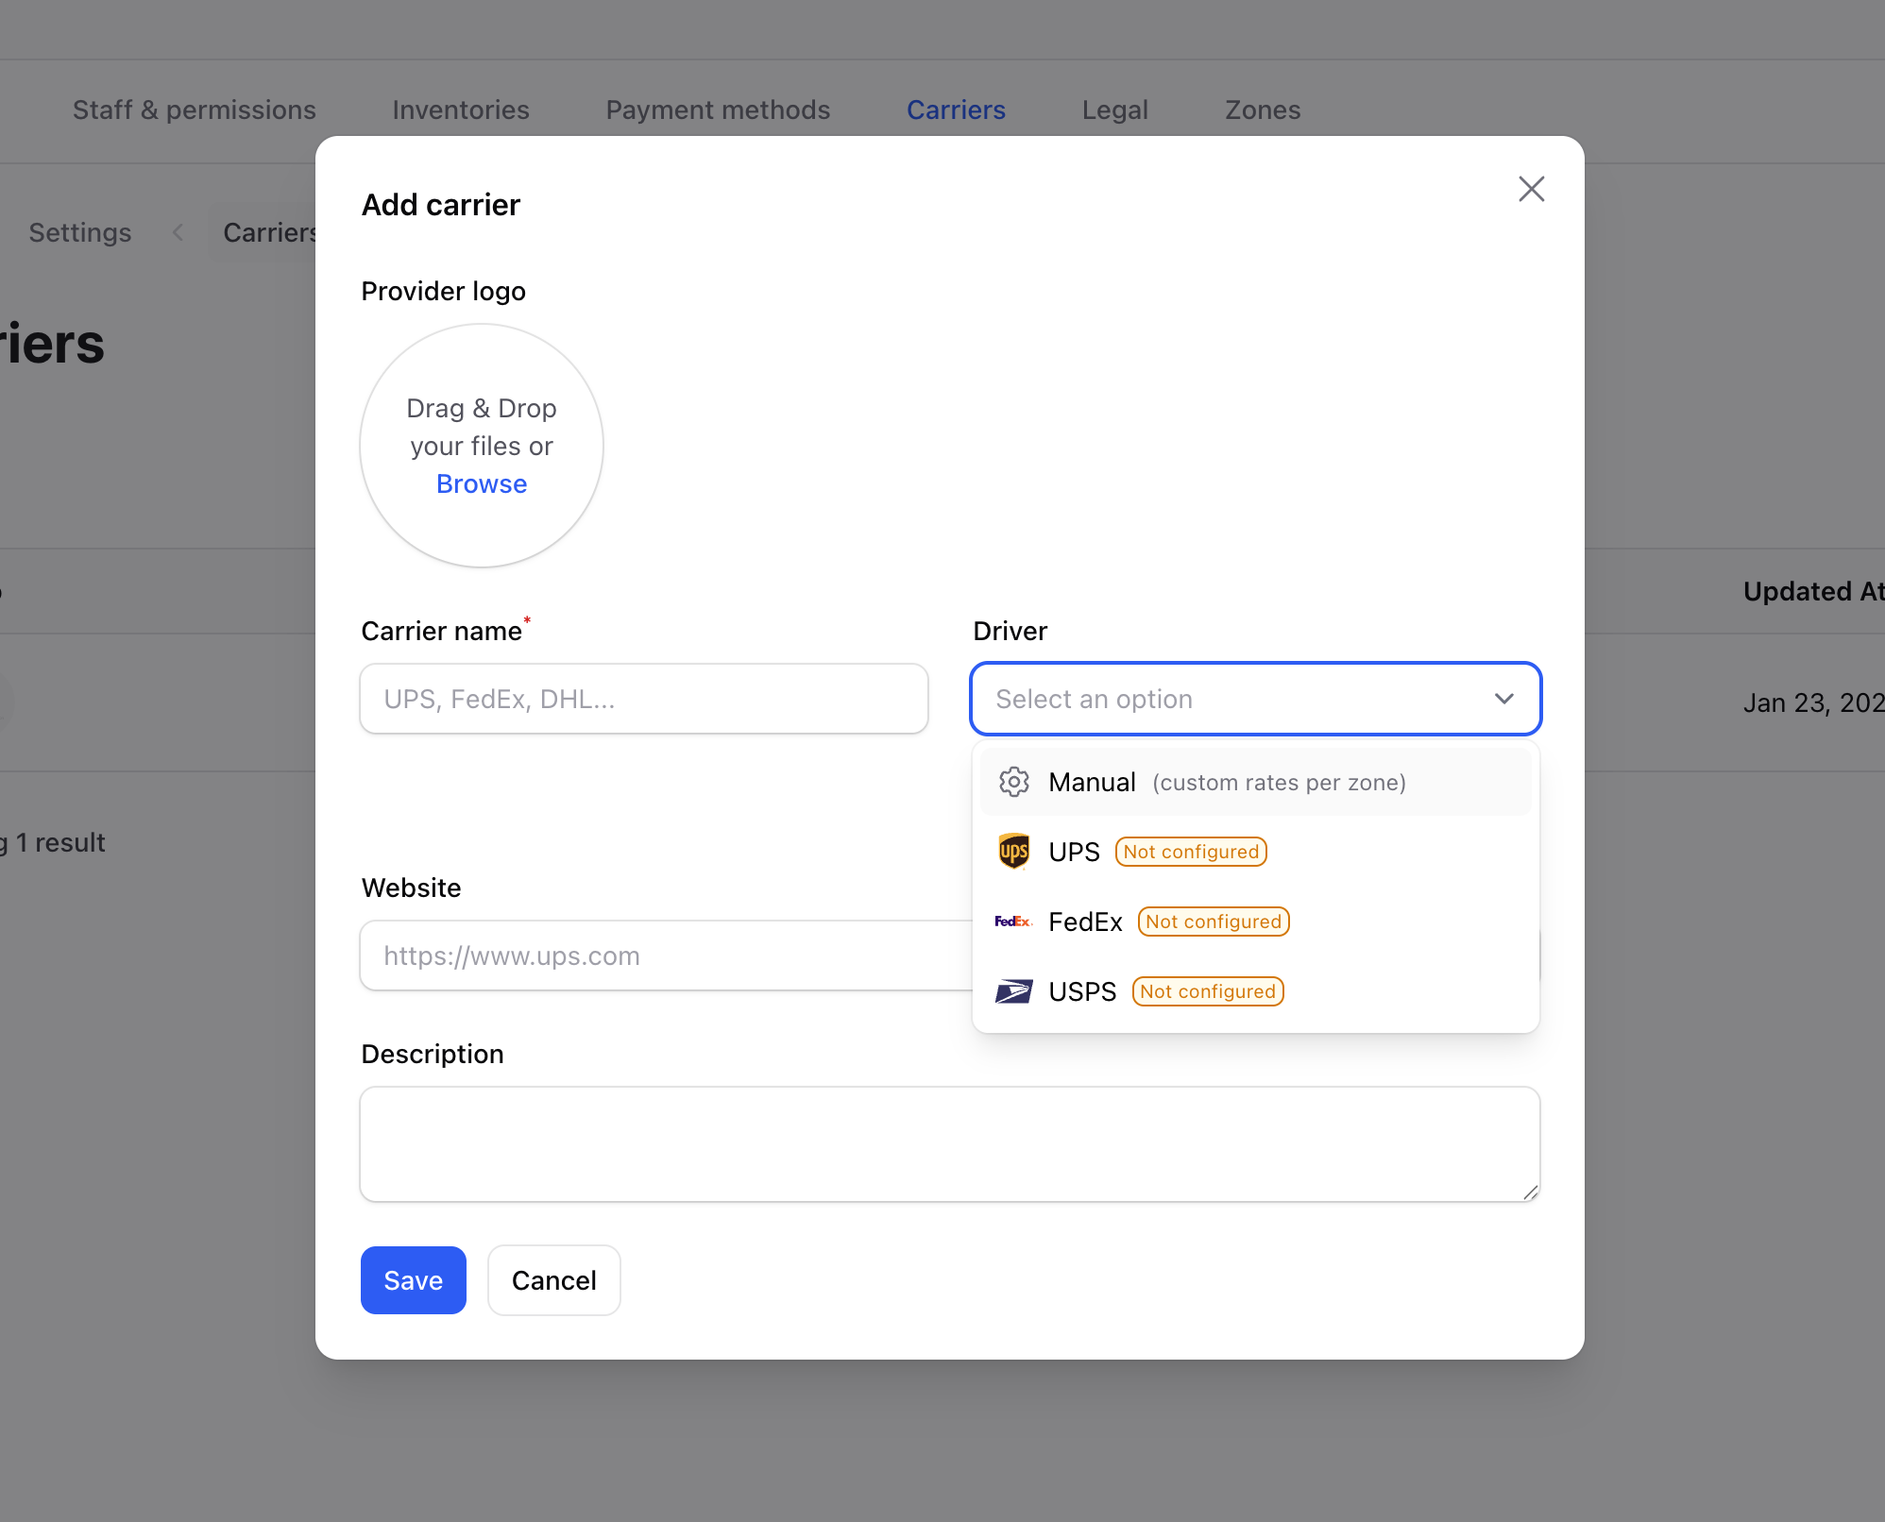The image size is (1885, 1522).
Task: Select the UPS driver option
Action: 1074,851
